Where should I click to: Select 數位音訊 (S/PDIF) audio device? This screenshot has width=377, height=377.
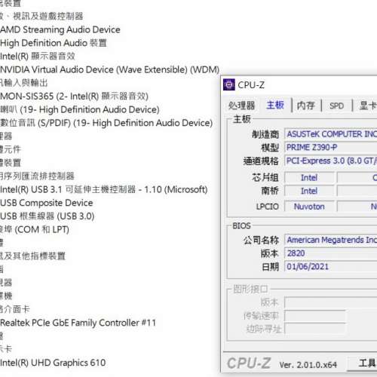[106, 123]
